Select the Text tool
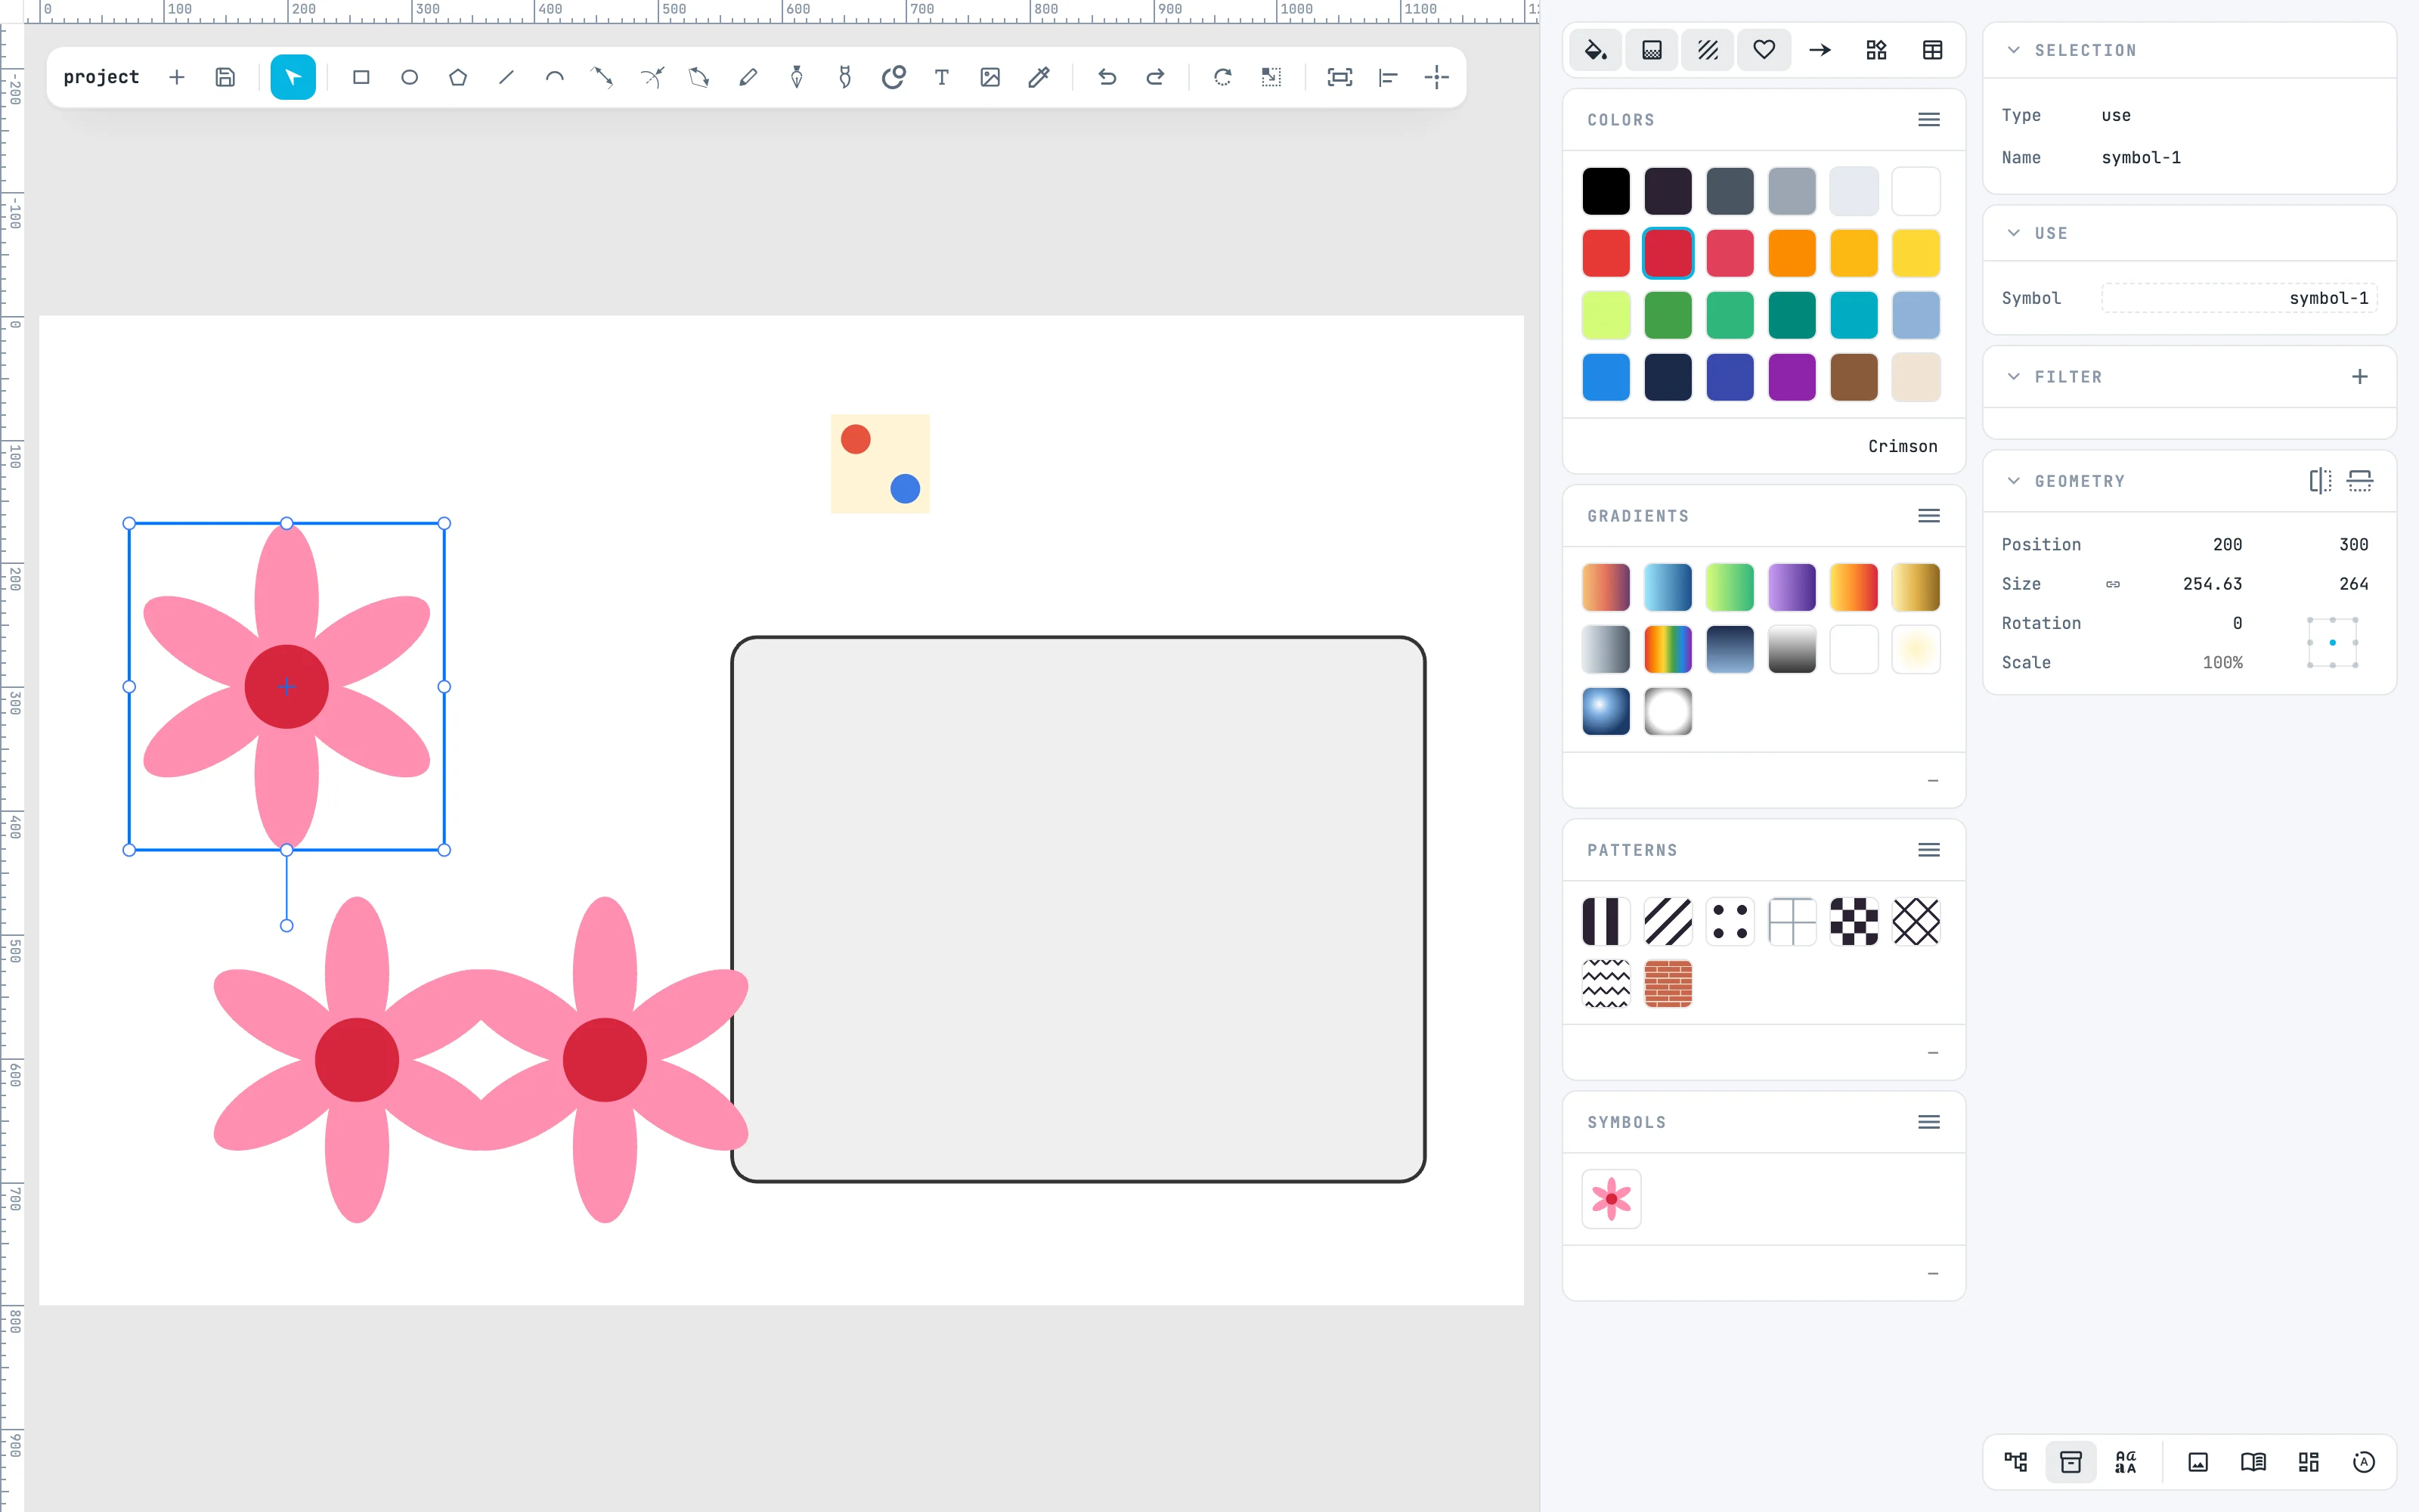The width and height of the screenshot is (2419, 1512). coord(942,77)
